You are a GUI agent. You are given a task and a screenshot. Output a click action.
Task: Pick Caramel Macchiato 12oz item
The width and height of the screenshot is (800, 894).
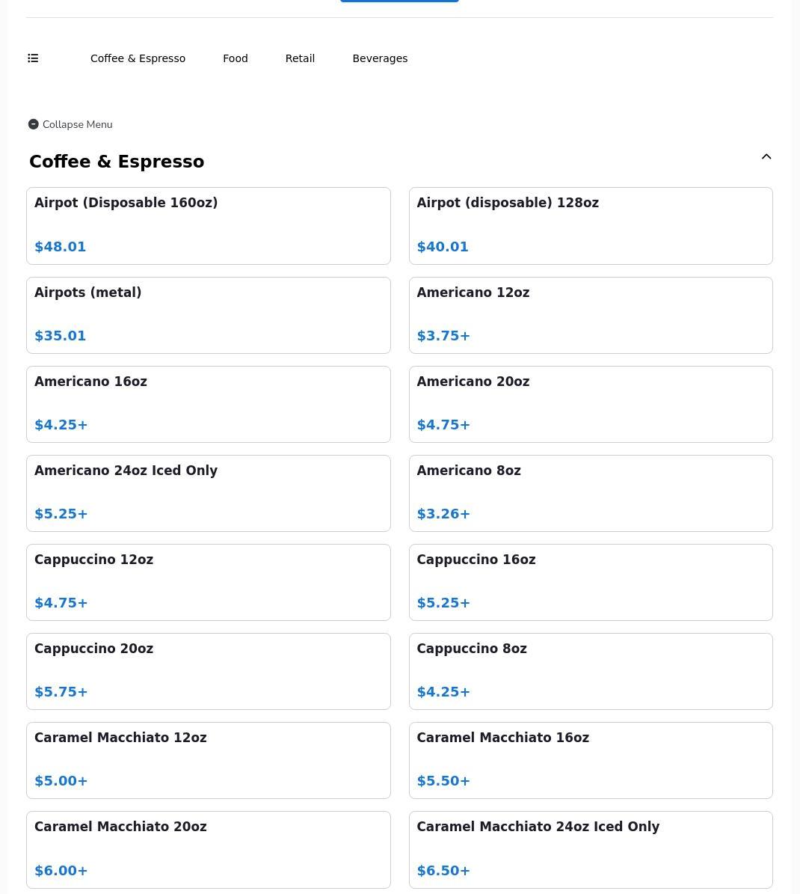tap(209, 760)
